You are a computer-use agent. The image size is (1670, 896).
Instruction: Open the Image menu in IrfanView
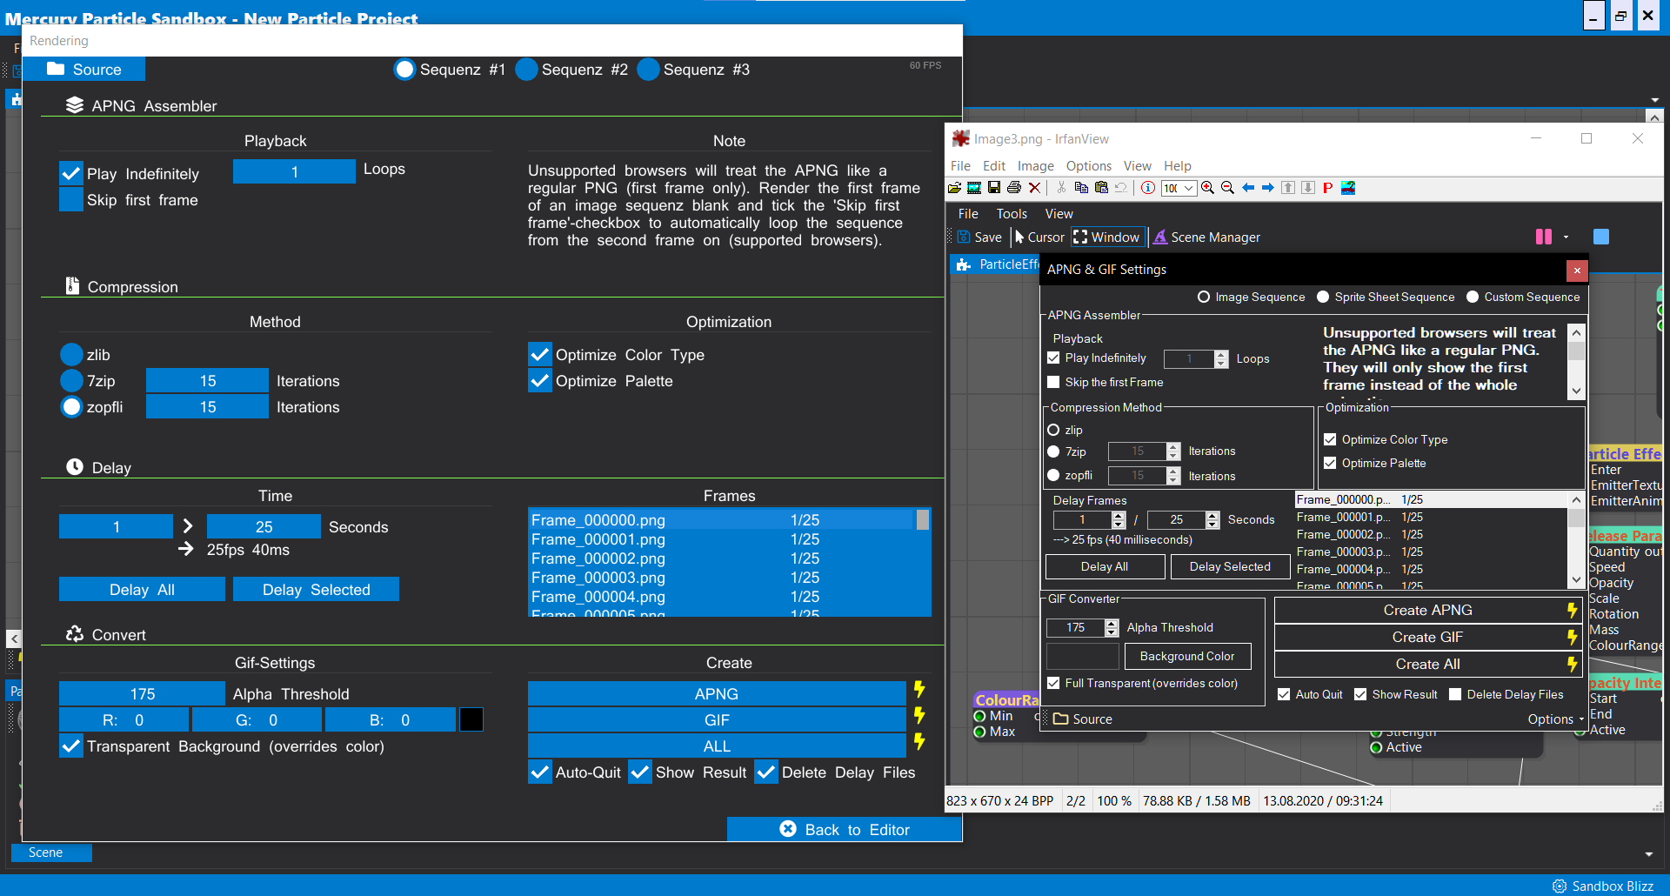coord(1035,165)
